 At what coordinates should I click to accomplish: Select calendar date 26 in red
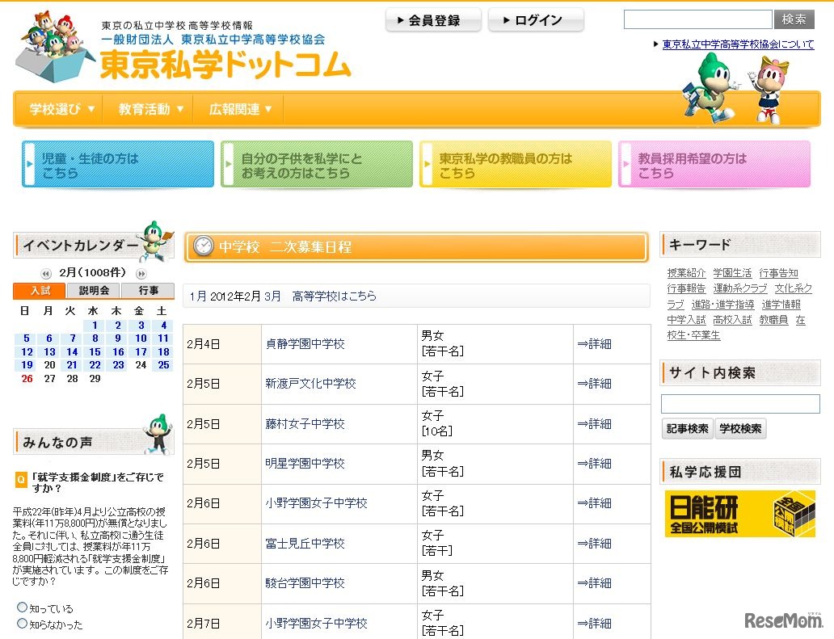click(x=27, y=379)
